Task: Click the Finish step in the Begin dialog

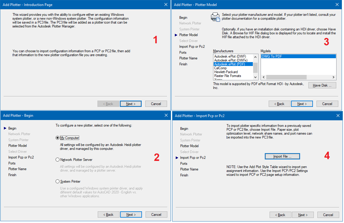Action: (x=12, y=175)
